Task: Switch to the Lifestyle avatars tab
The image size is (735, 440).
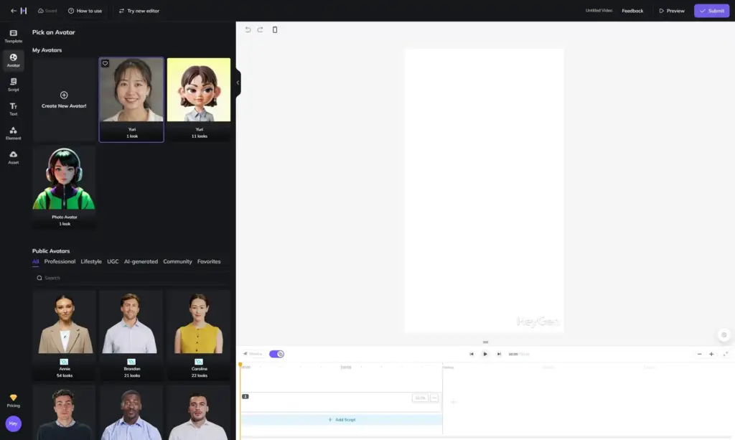Action: [x=91, y=261]
